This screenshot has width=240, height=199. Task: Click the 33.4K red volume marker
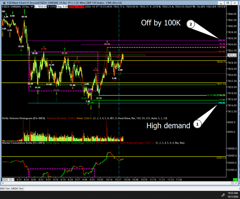click(x=44, y=49)
